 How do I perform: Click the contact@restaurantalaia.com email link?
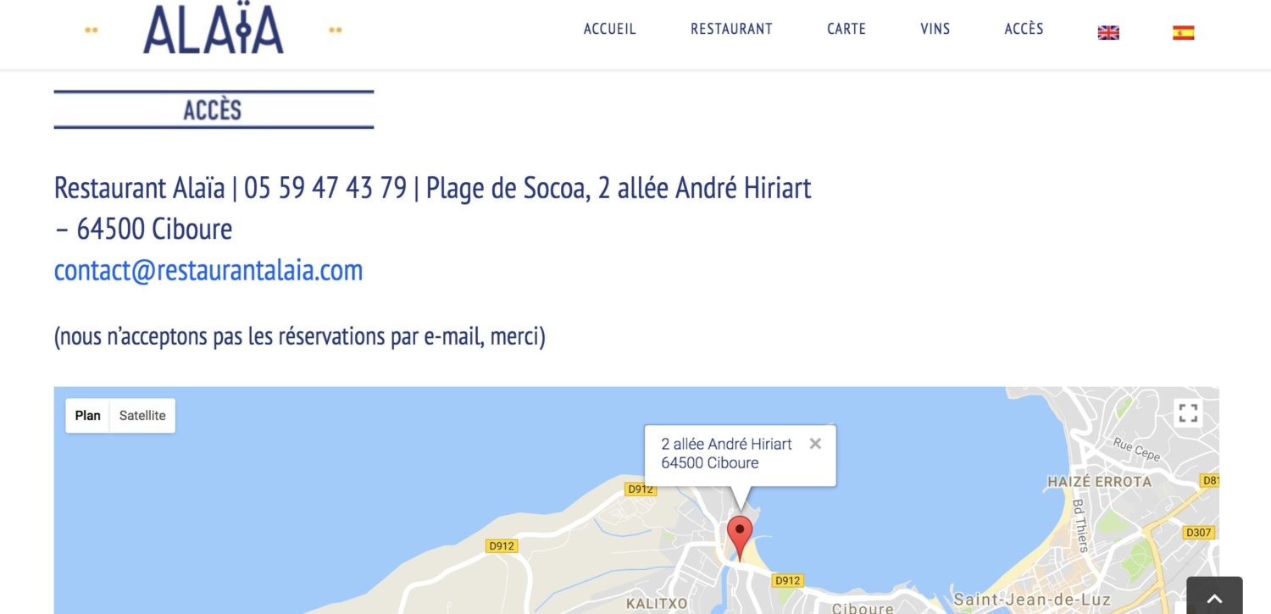pos(208,270)
